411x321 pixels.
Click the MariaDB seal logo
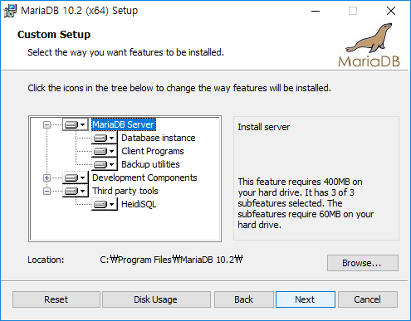(369, 45)
